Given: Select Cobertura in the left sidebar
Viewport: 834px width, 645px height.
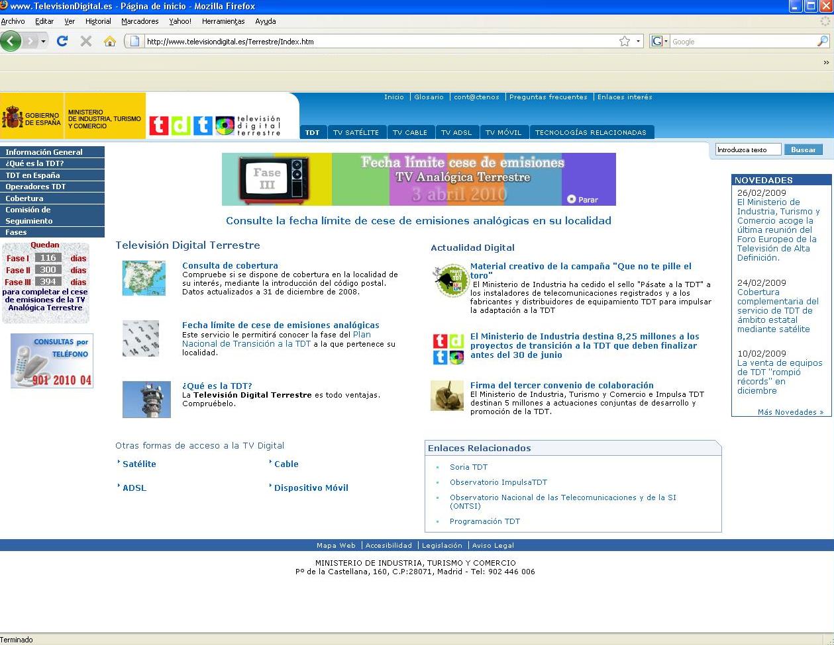Looking at the screenshot, I should click(25, 198).
